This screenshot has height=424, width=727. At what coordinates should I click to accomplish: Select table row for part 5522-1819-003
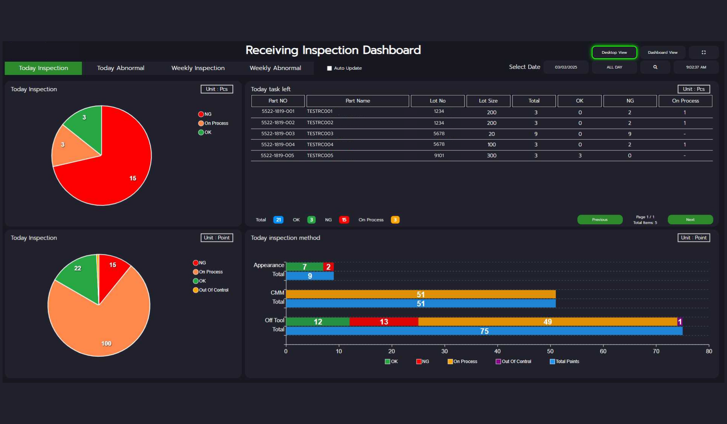coord(278,134)
